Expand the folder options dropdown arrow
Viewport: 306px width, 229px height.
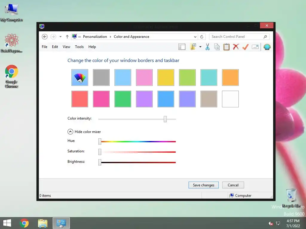pyautogui.click(x=200, y=47)
